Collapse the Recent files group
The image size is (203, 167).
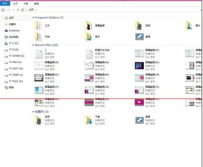click(x=33, y=45)
